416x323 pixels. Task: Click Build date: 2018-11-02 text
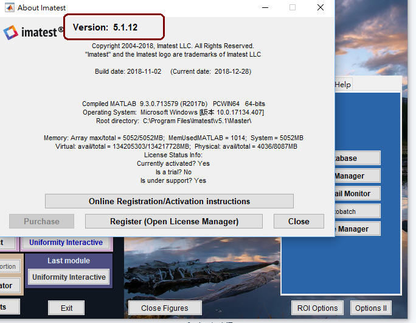pyautogui.click(x=128, y=71)
